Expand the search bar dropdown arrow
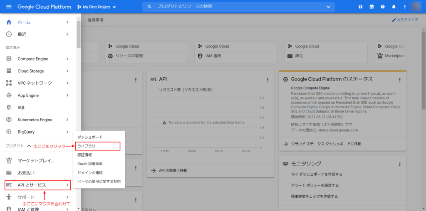426x211 pixels. pyautogui.click(x=329, y=7)
